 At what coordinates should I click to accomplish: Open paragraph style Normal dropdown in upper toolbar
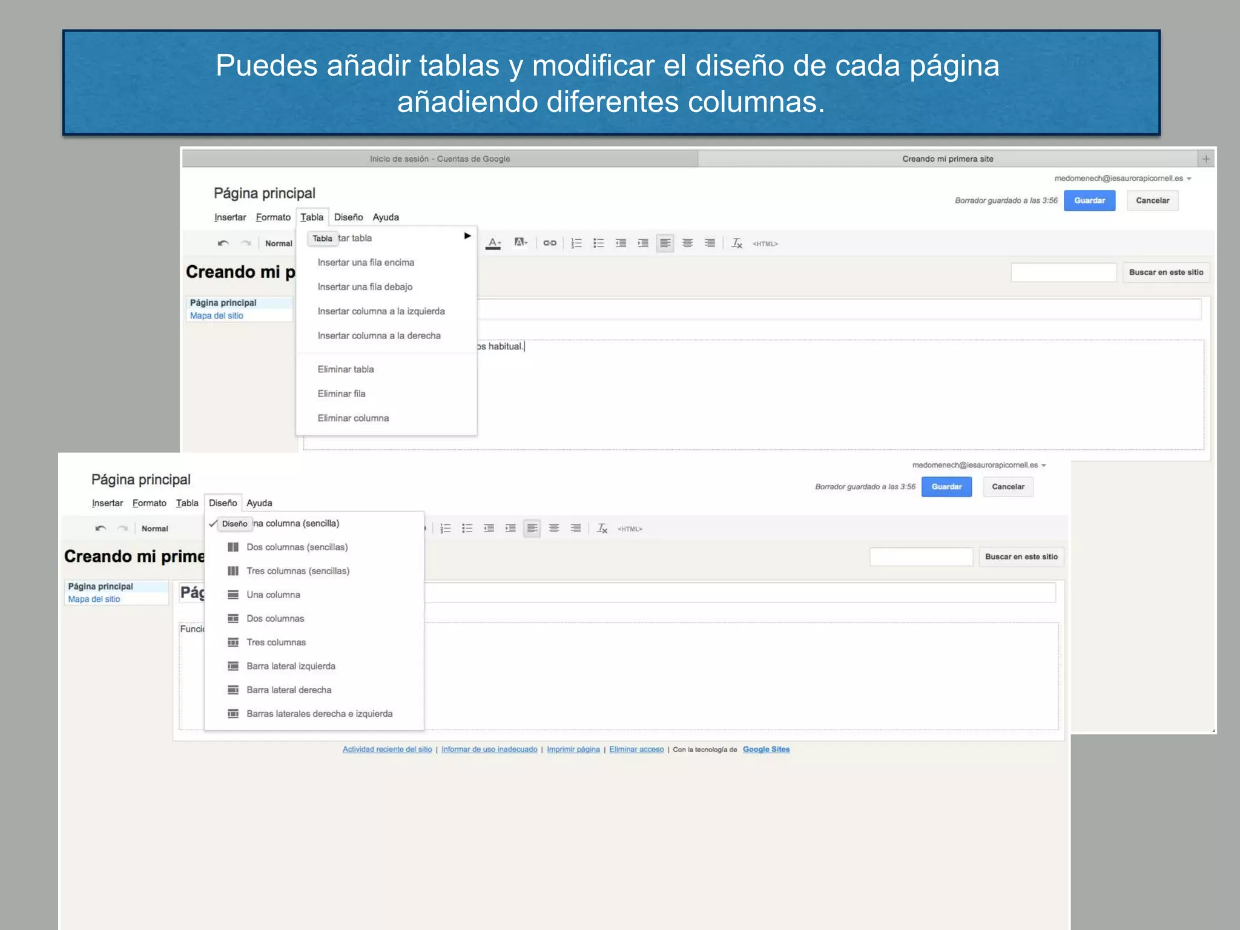[279, 243]
